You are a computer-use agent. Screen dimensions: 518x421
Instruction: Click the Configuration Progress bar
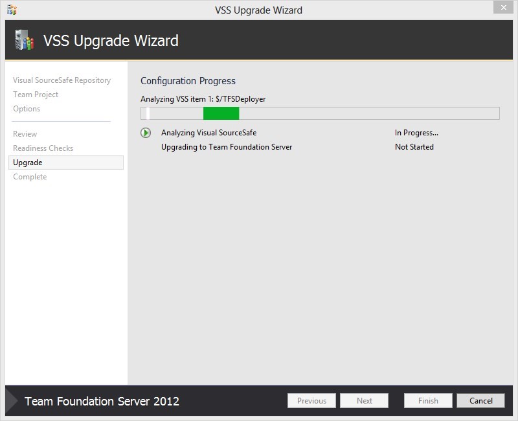[x=320, y=113]
